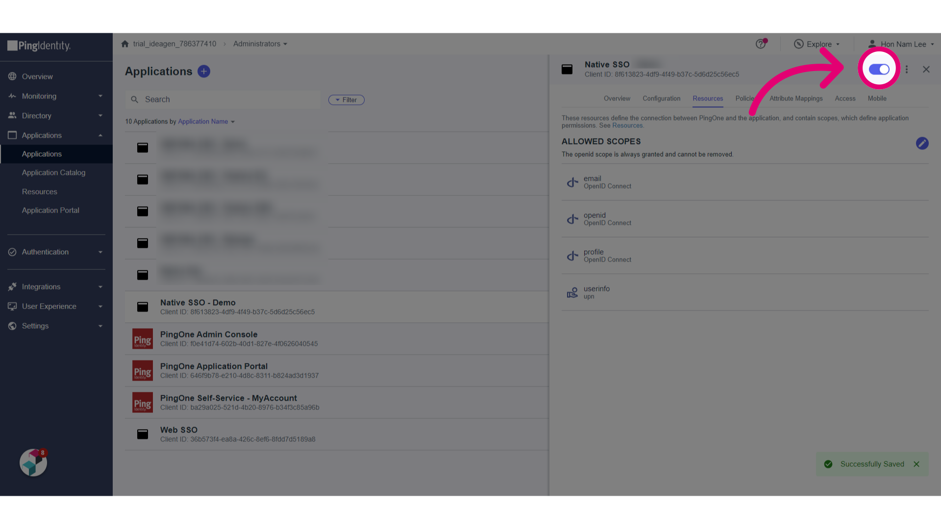Screen dimensions: 941x529
Task: Go to home environment icon
Action: [125, 44]
